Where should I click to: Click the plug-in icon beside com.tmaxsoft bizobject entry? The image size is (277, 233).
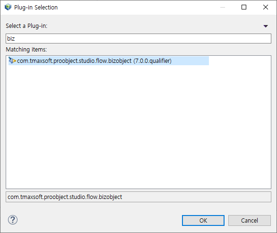pos(12,60)
